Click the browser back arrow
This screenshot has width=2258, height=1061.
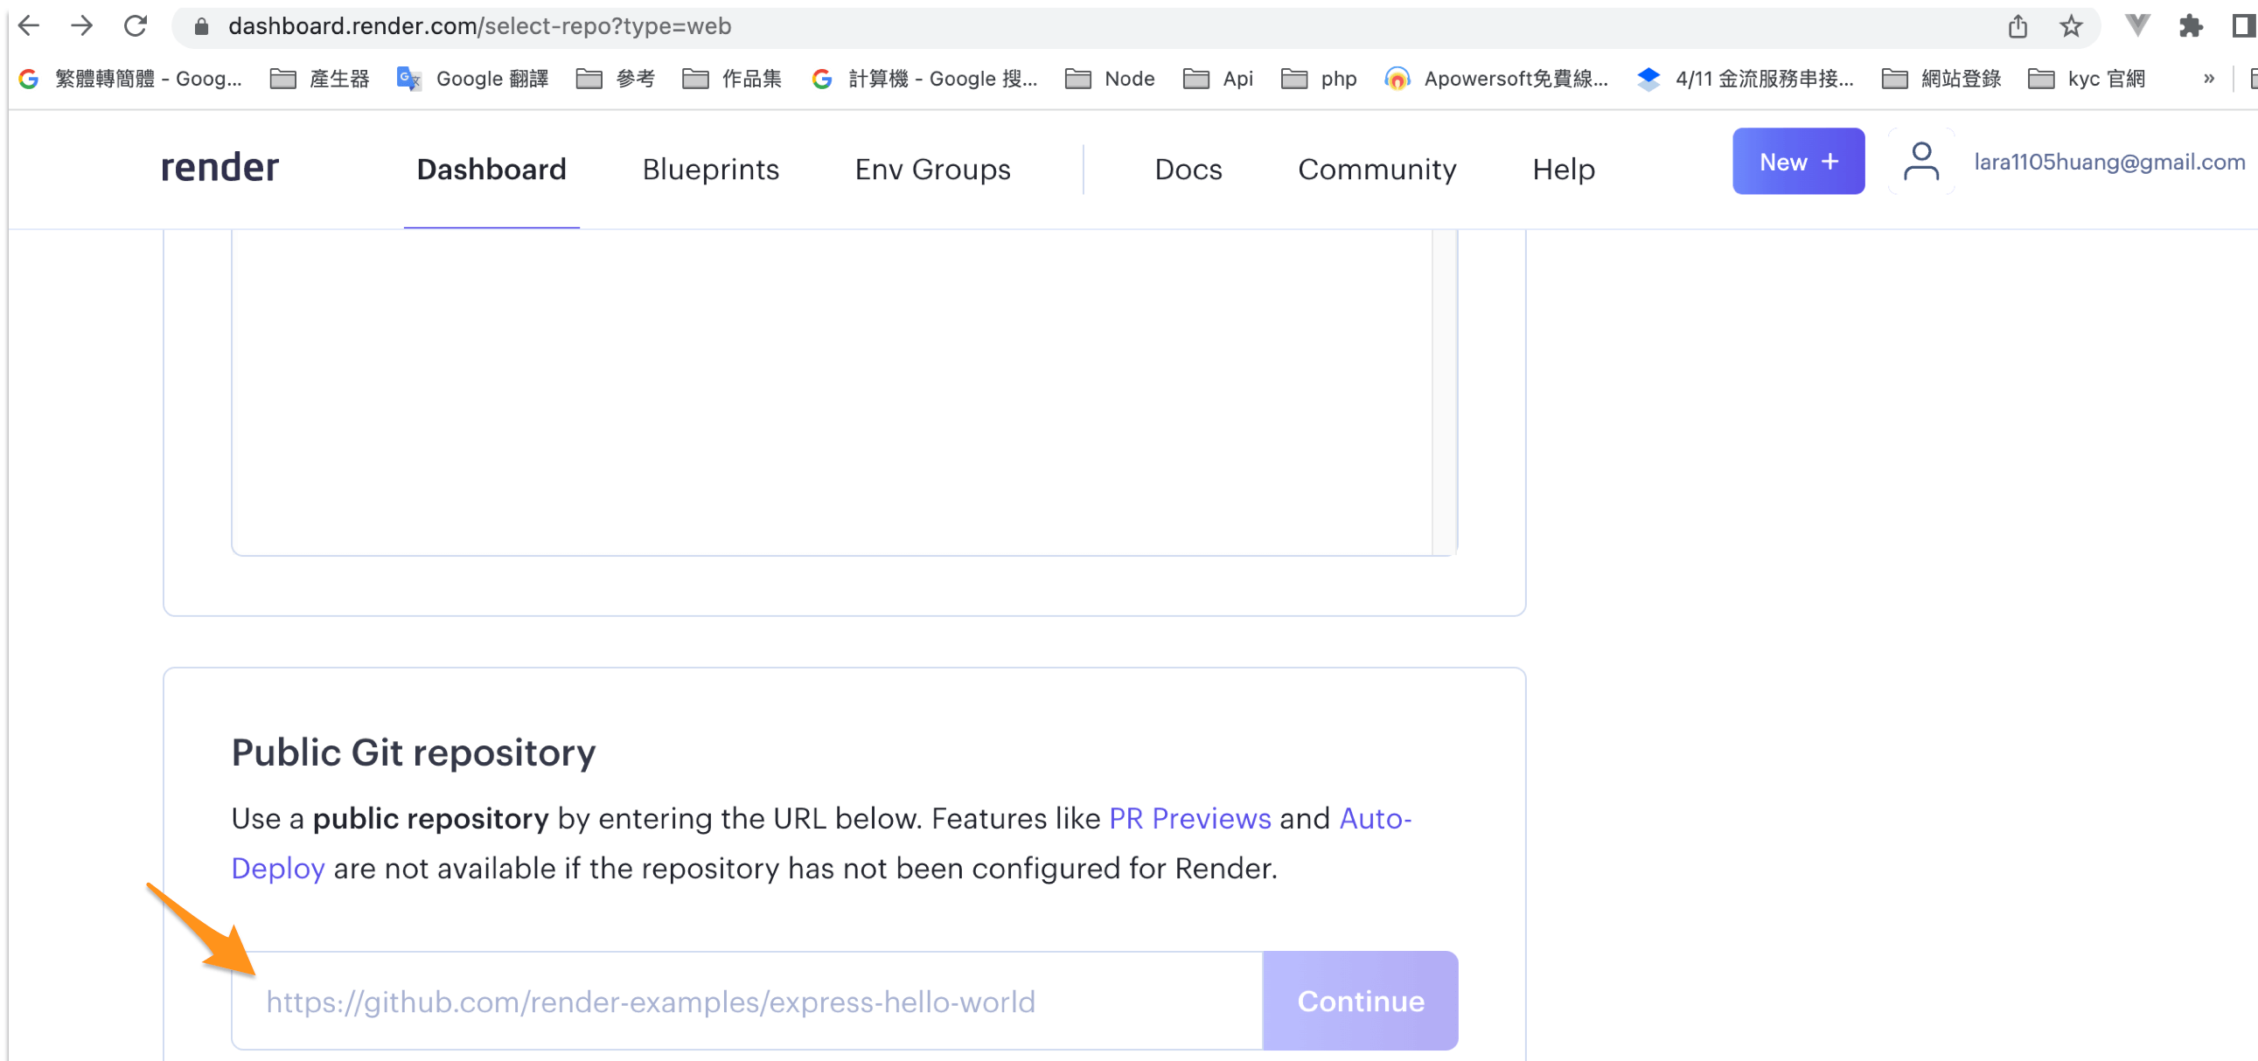[x=29, y=25]
